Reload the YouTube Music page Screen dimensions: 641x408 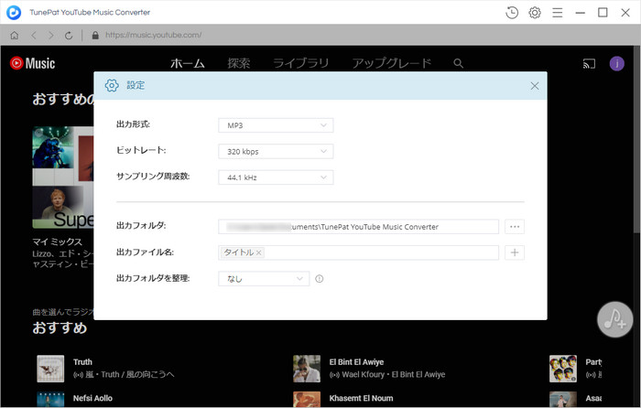click(69, 36)
